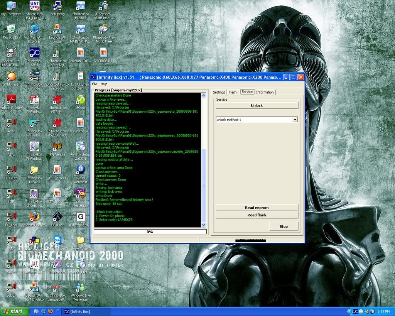395x316 pixels.
Task: Expand the unlock method-1 dropdown
Action: tap(295, 120)
